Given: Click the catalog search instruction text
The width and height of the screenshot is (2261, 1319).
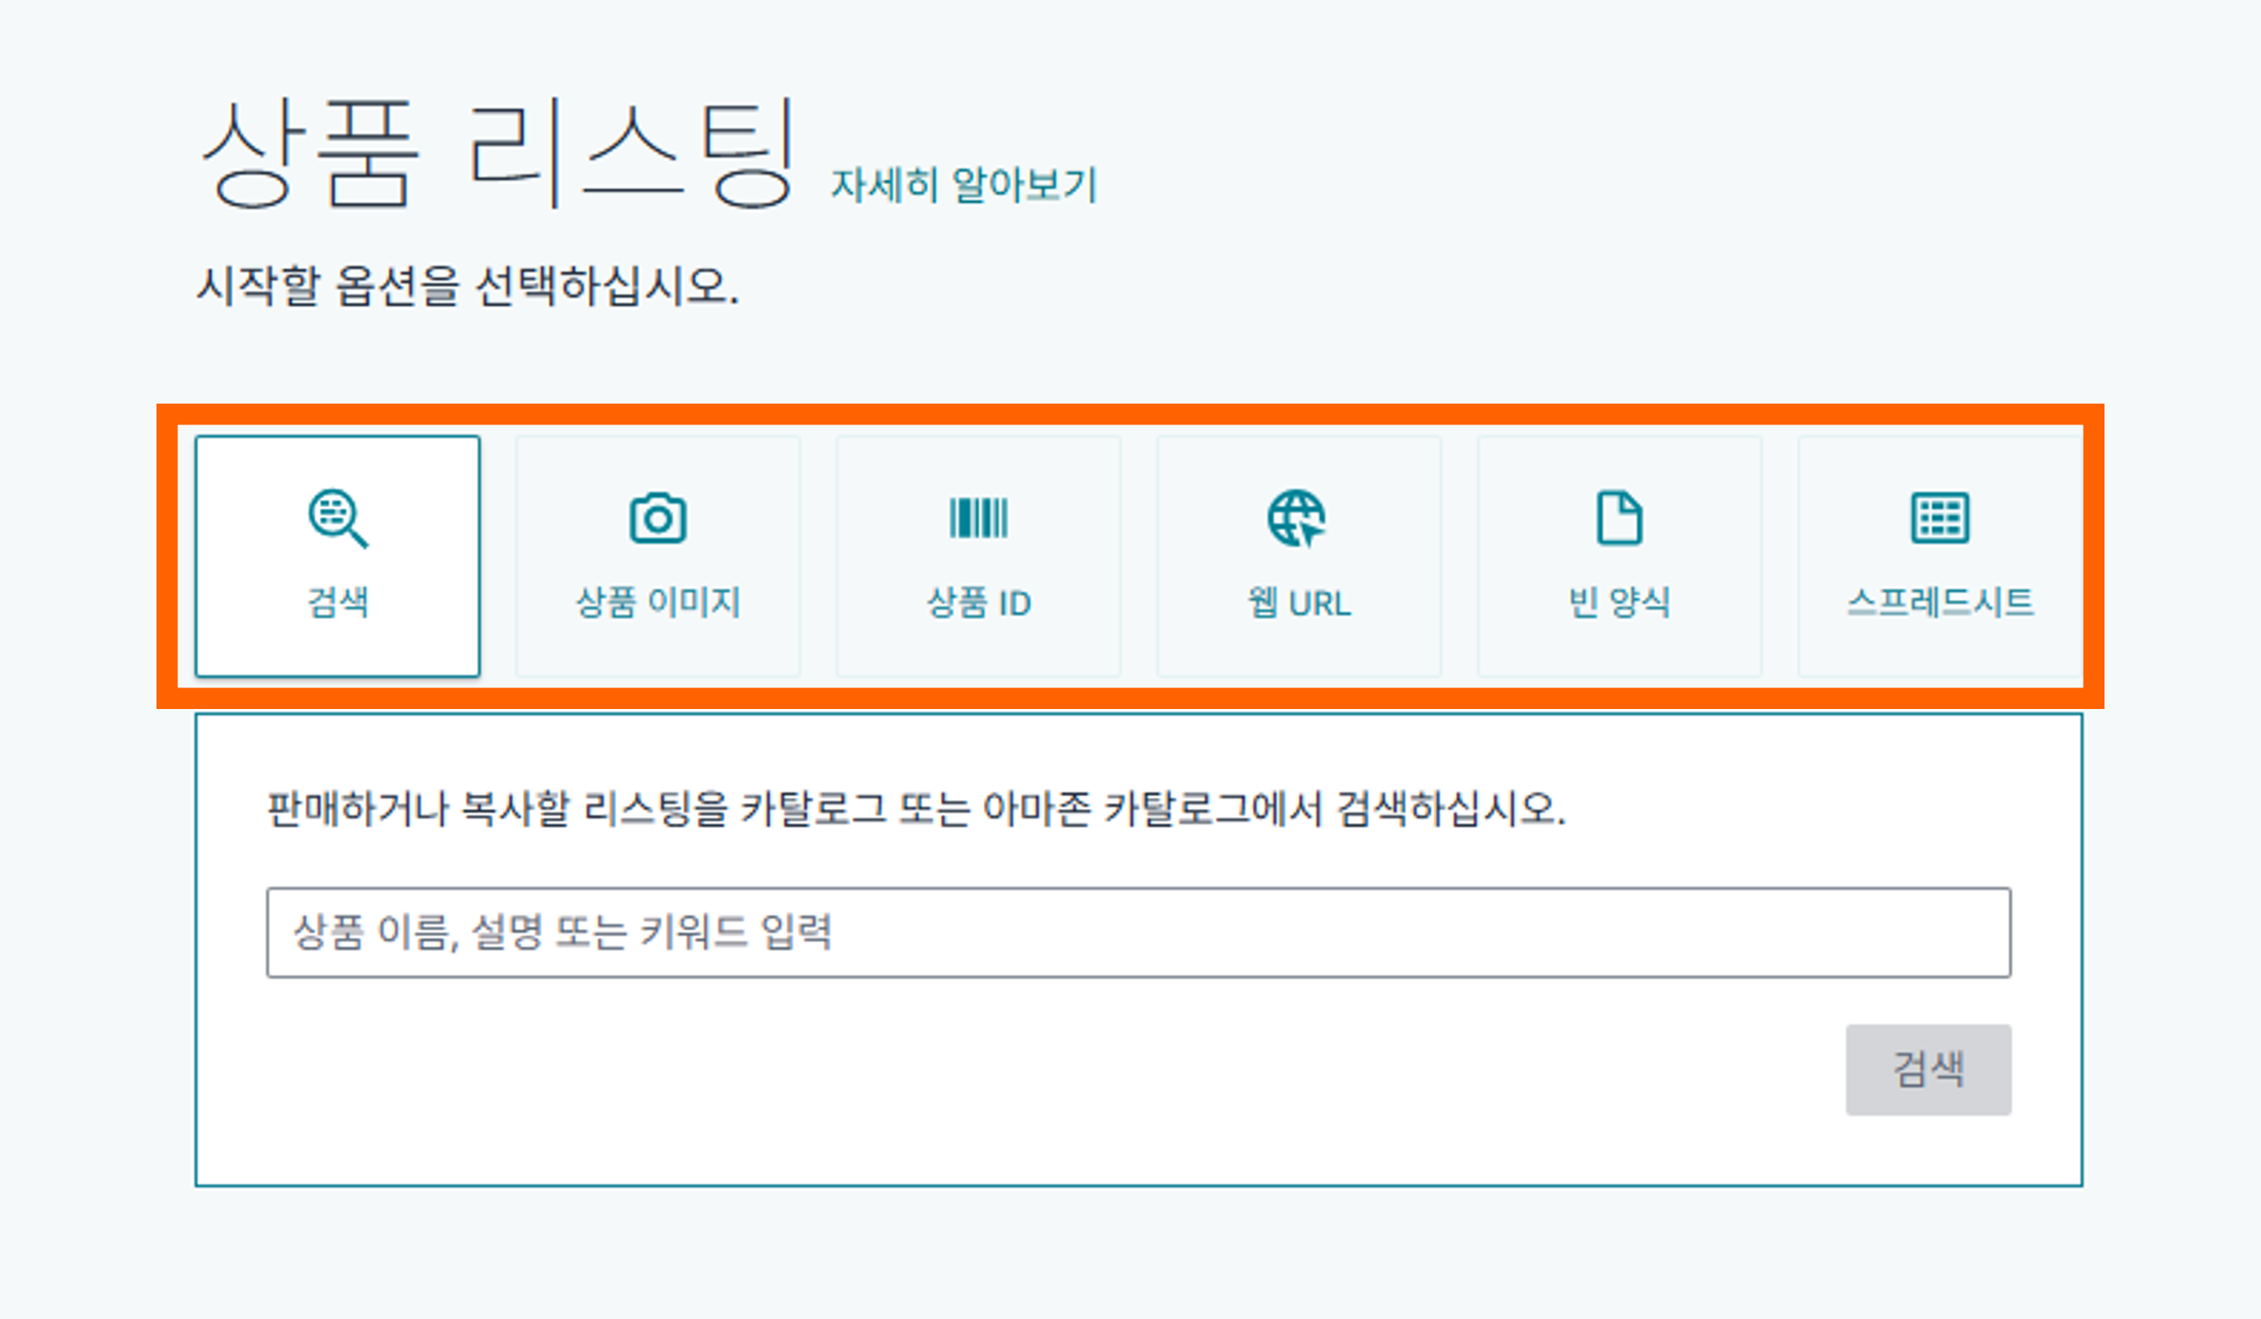Looking at the screenshot, I should point(915,809).
